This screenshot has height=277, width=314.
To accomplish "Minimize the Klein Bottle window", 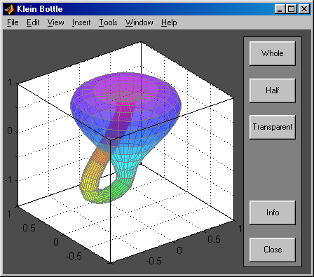I will pyautogui.click(x=280, y=9).
